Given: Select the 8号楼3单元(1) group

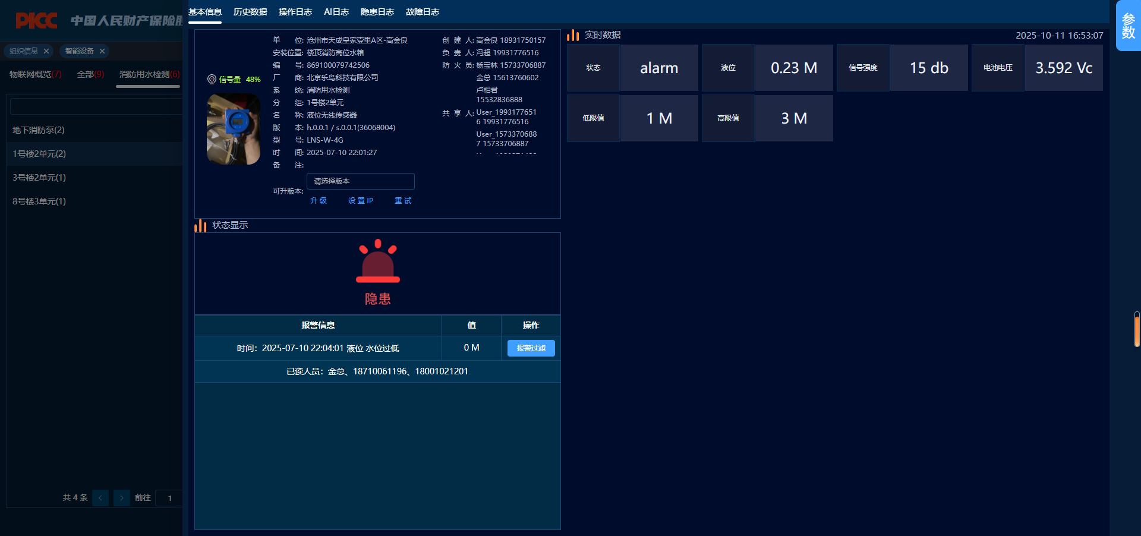Looking at the screenshot, I should point(39,201).
